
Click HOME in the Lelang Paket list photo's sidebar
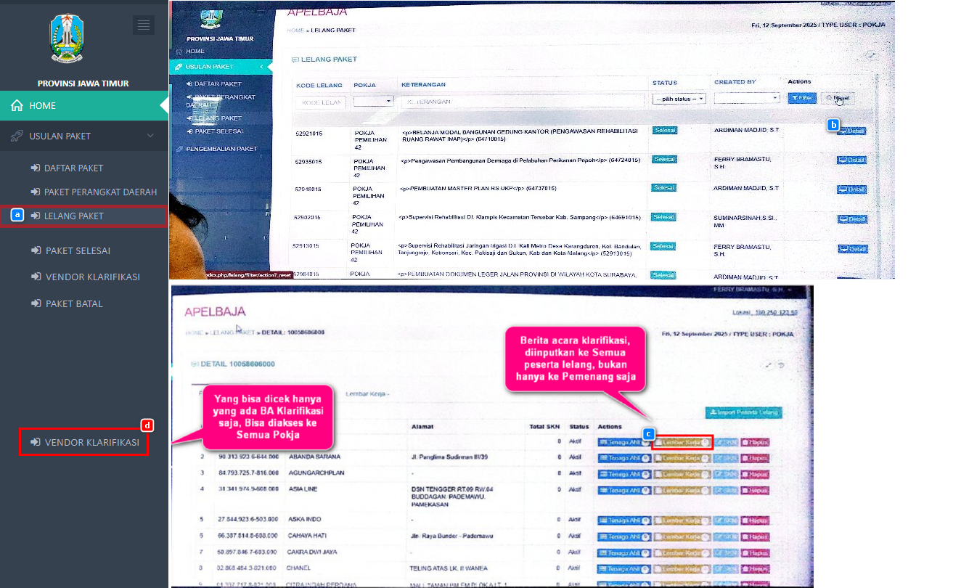191,52
